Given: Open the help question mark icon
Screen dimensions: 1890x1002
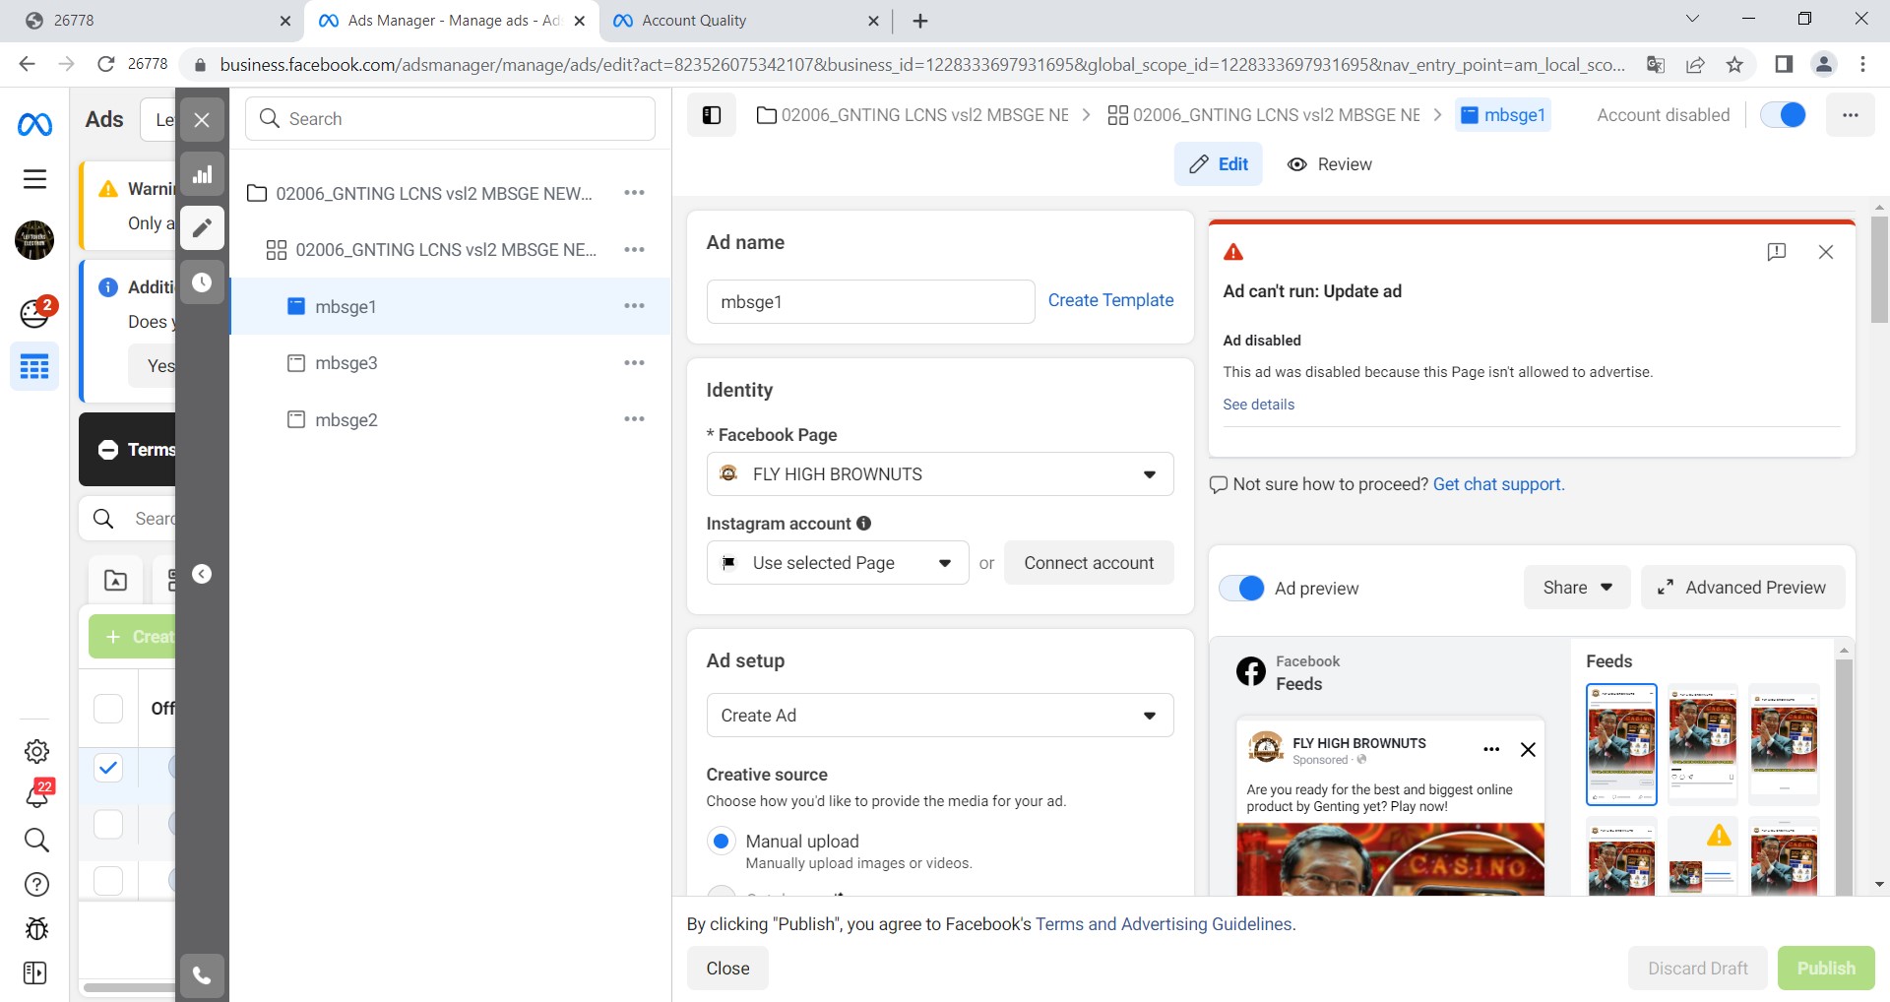Looking at the screenshot, I should [36, 884].
